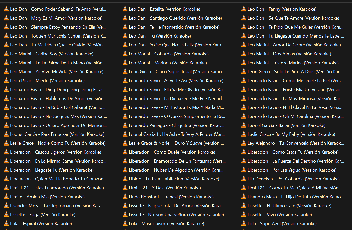Click file Leo Dan - Te He Prometido
352x230 pixels.
[171, 27]
